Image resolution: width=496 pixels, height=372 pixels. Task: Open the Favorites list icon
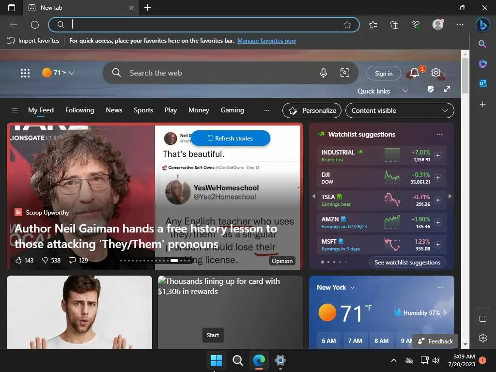tap(373, 25)
